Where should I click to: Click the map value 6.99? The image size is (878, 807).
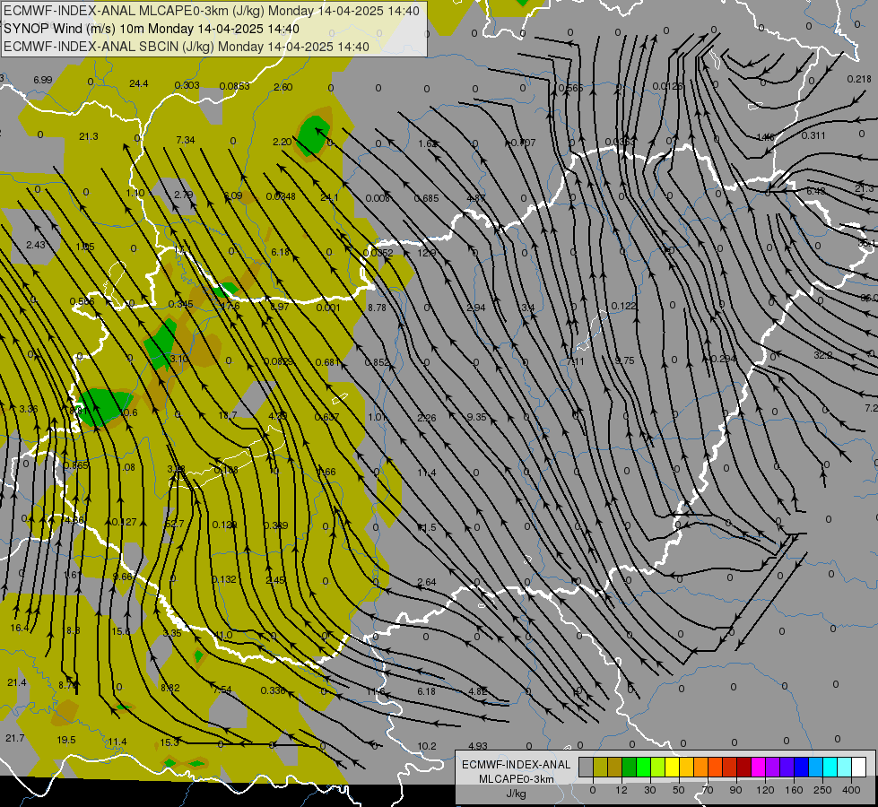42,80
